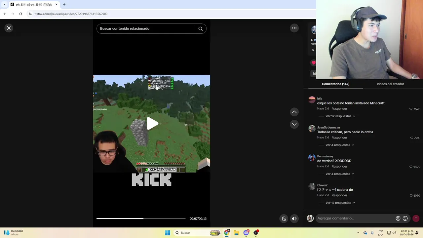This screenshot has width=423, height=238.
Task: Like the video with red heart icon
Action: [313, 63]
